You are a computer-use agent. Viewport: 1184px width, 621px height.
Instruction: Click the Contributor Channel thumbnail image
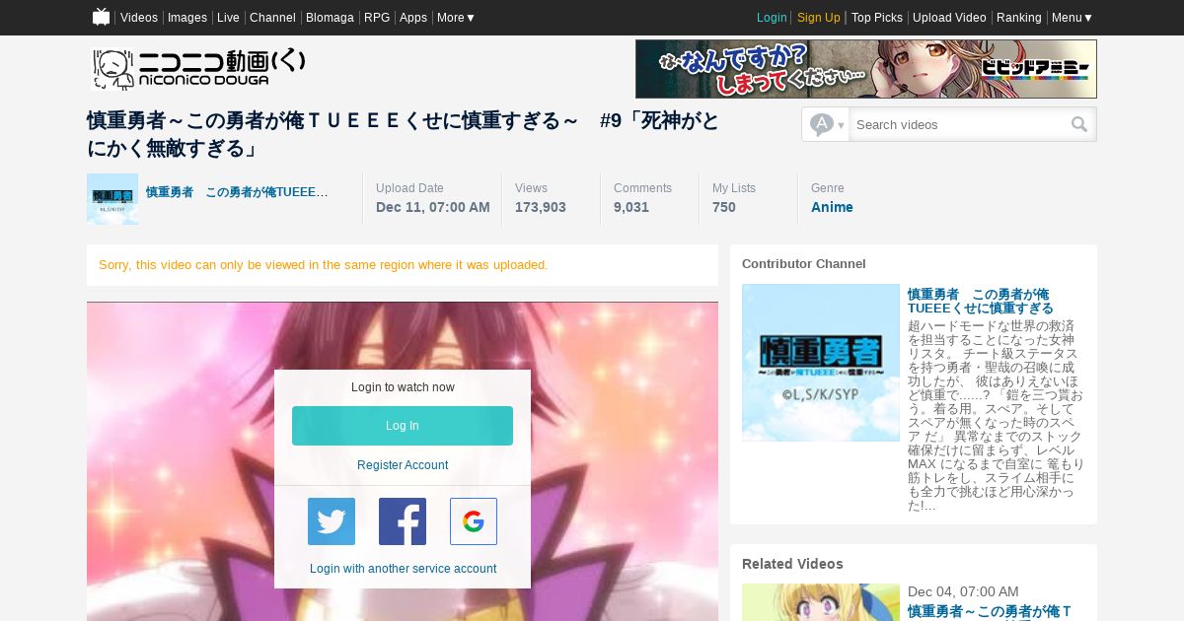pos(821,363)
